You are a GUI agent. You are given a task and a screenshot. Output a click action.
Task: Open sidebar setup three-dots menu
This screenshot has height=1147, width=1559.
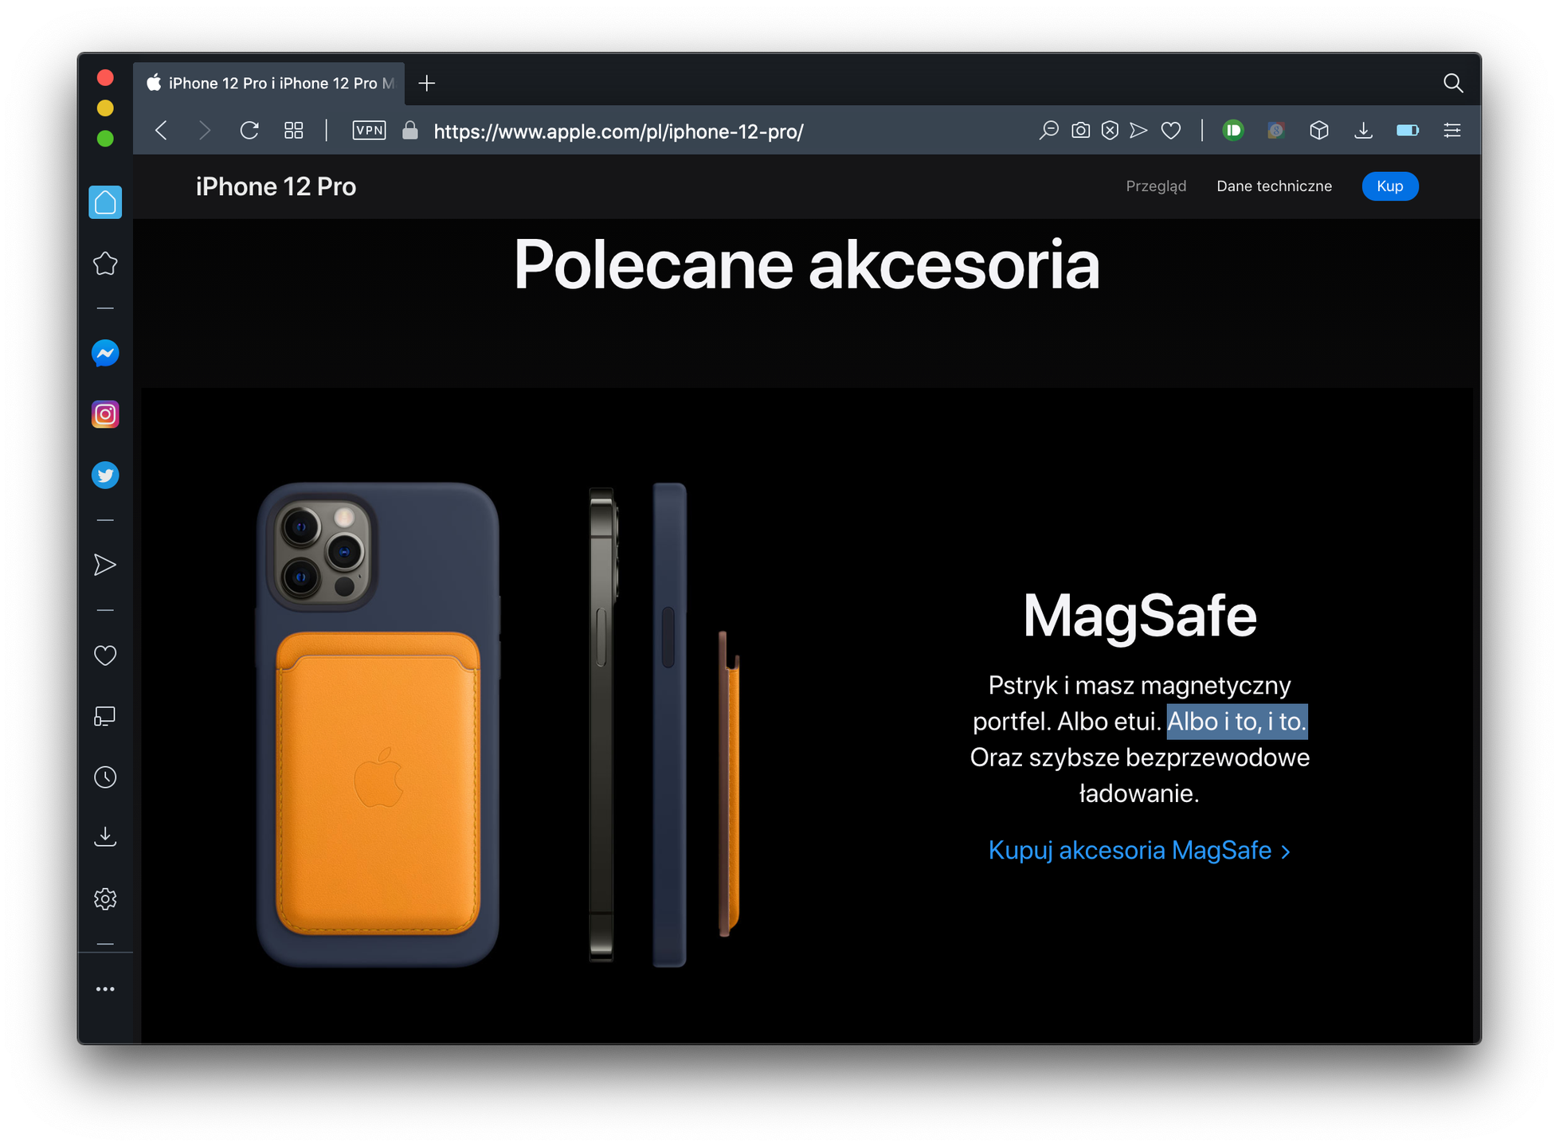105,989
